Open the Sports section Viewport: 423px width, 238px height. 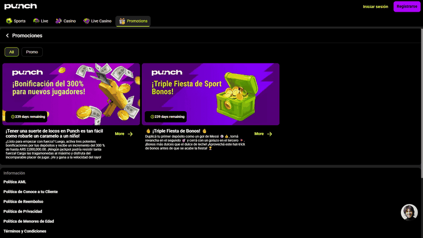(x=16, y=21)
